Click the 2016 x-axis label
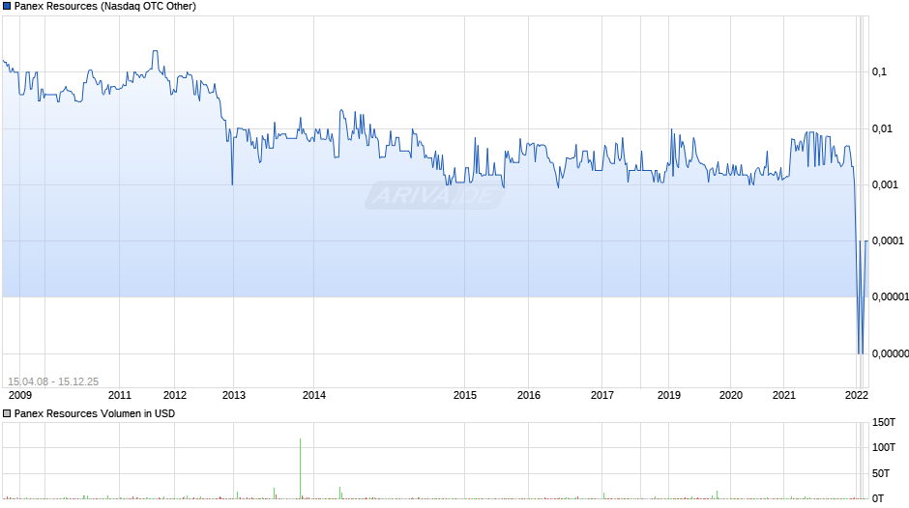Screen dimensions: 909x508 click(x=529, y=395)
